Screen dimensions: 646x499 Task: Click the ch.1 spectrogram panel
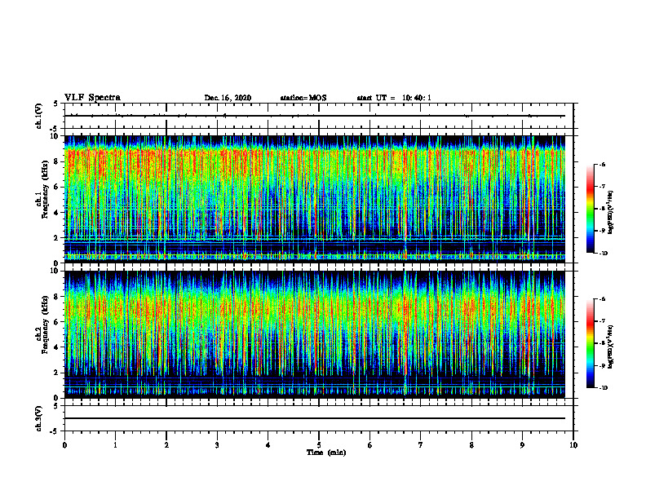point(315,199)
